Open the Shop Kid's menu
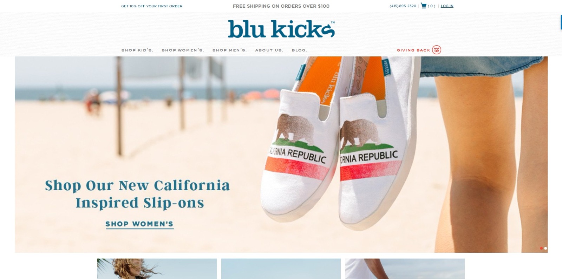Image resolution: width=562 pixels, height=279 pixels. coord(137,50)
